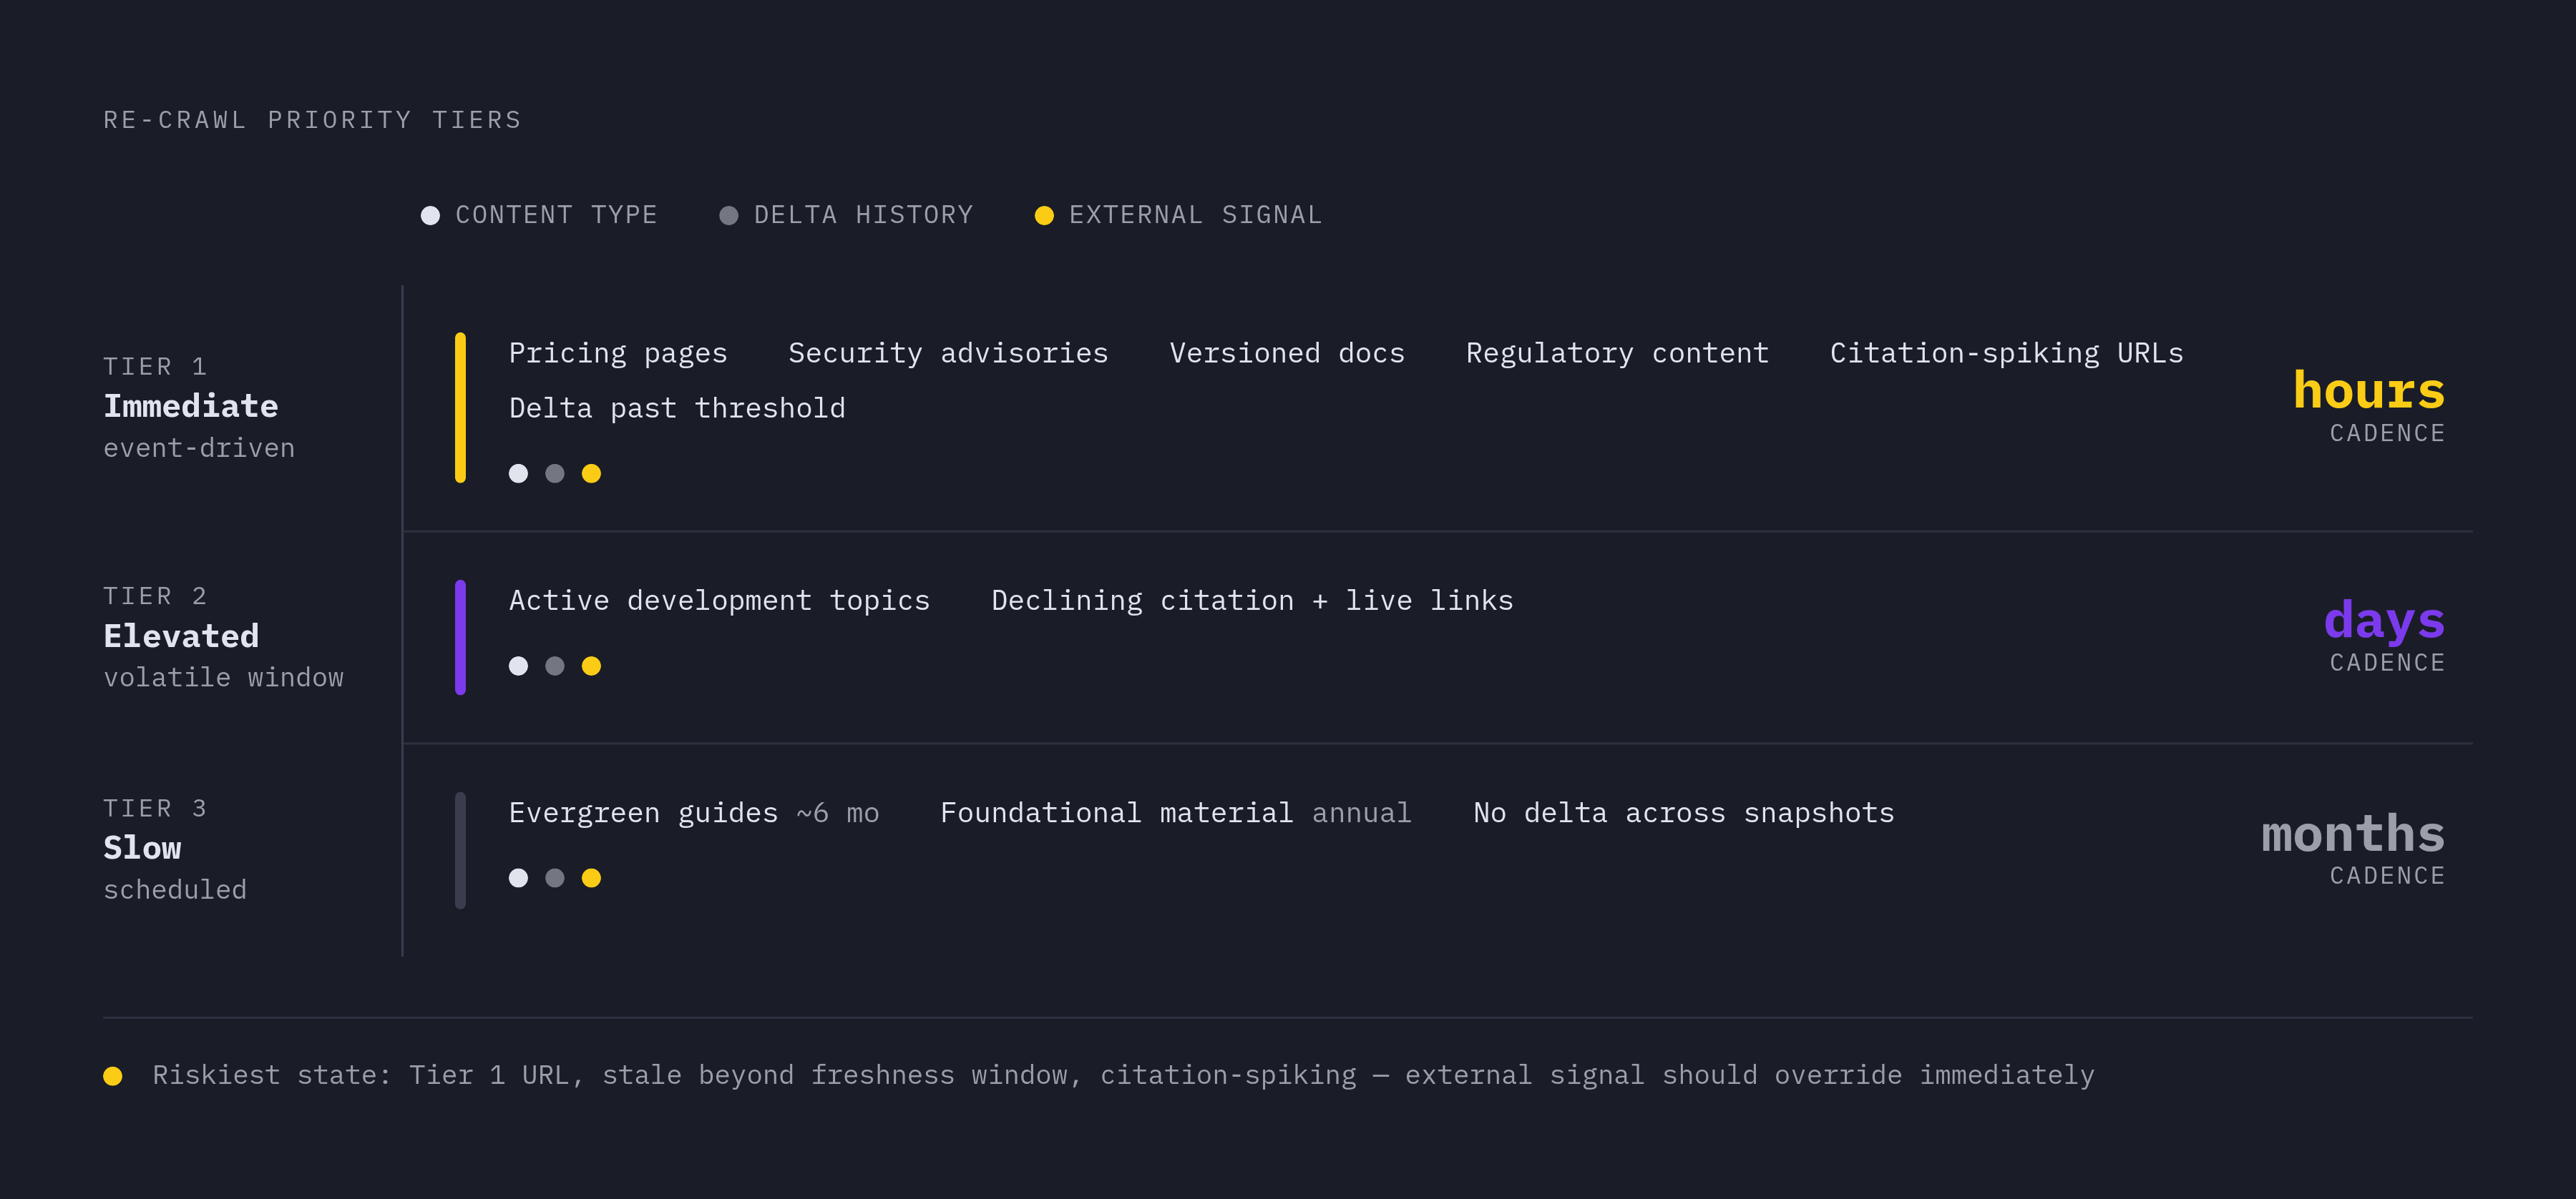Click the yellow dot in Tier 2 row
This screenshot has height=1199, width=2576.
click(591, 666)
